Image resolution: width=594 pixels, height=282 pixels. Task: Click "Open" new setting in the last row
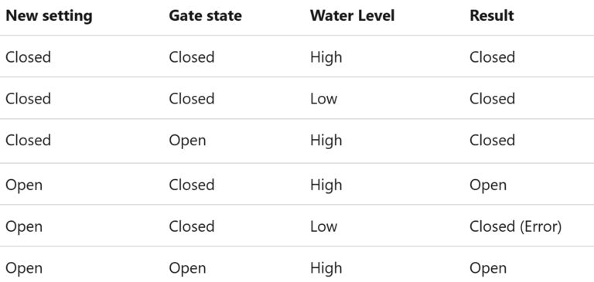click(x=24, y=268)
